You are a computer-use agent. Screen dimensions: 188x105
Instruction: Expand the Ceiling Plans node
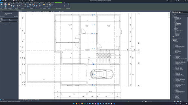[173, 28]
